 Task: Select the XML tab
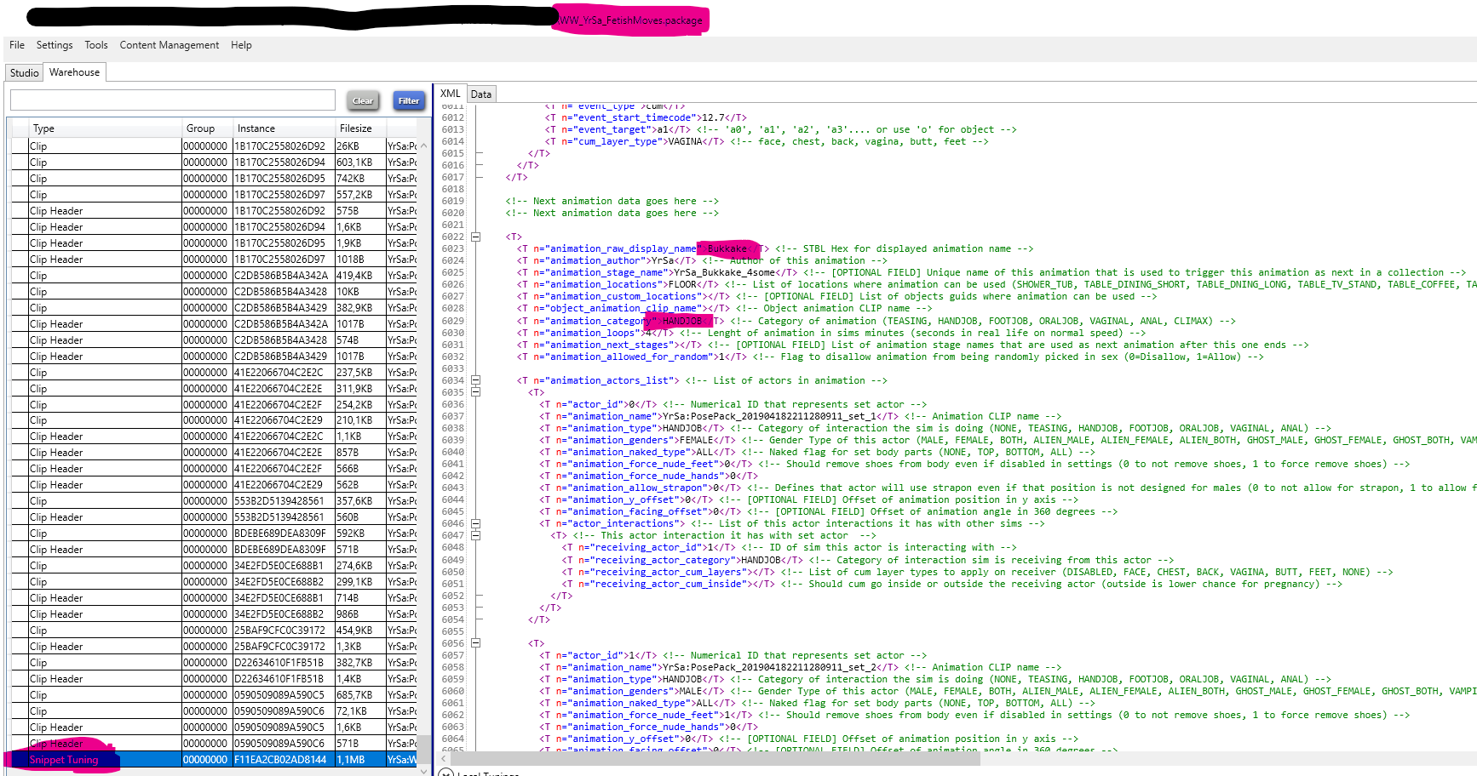[451, 94]
